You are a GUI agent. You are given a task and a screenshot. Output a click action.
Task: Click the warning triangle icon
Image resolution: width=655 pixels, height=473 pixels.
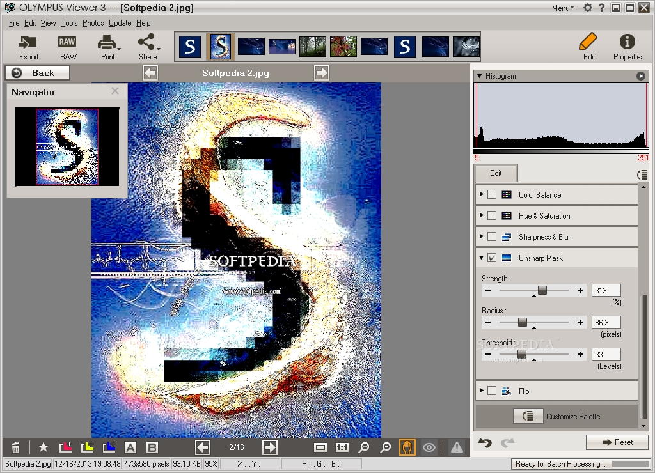457,447
